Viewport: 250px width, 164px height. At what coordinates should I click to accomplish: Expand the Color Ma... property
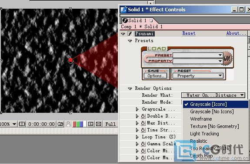coord(137,158)
